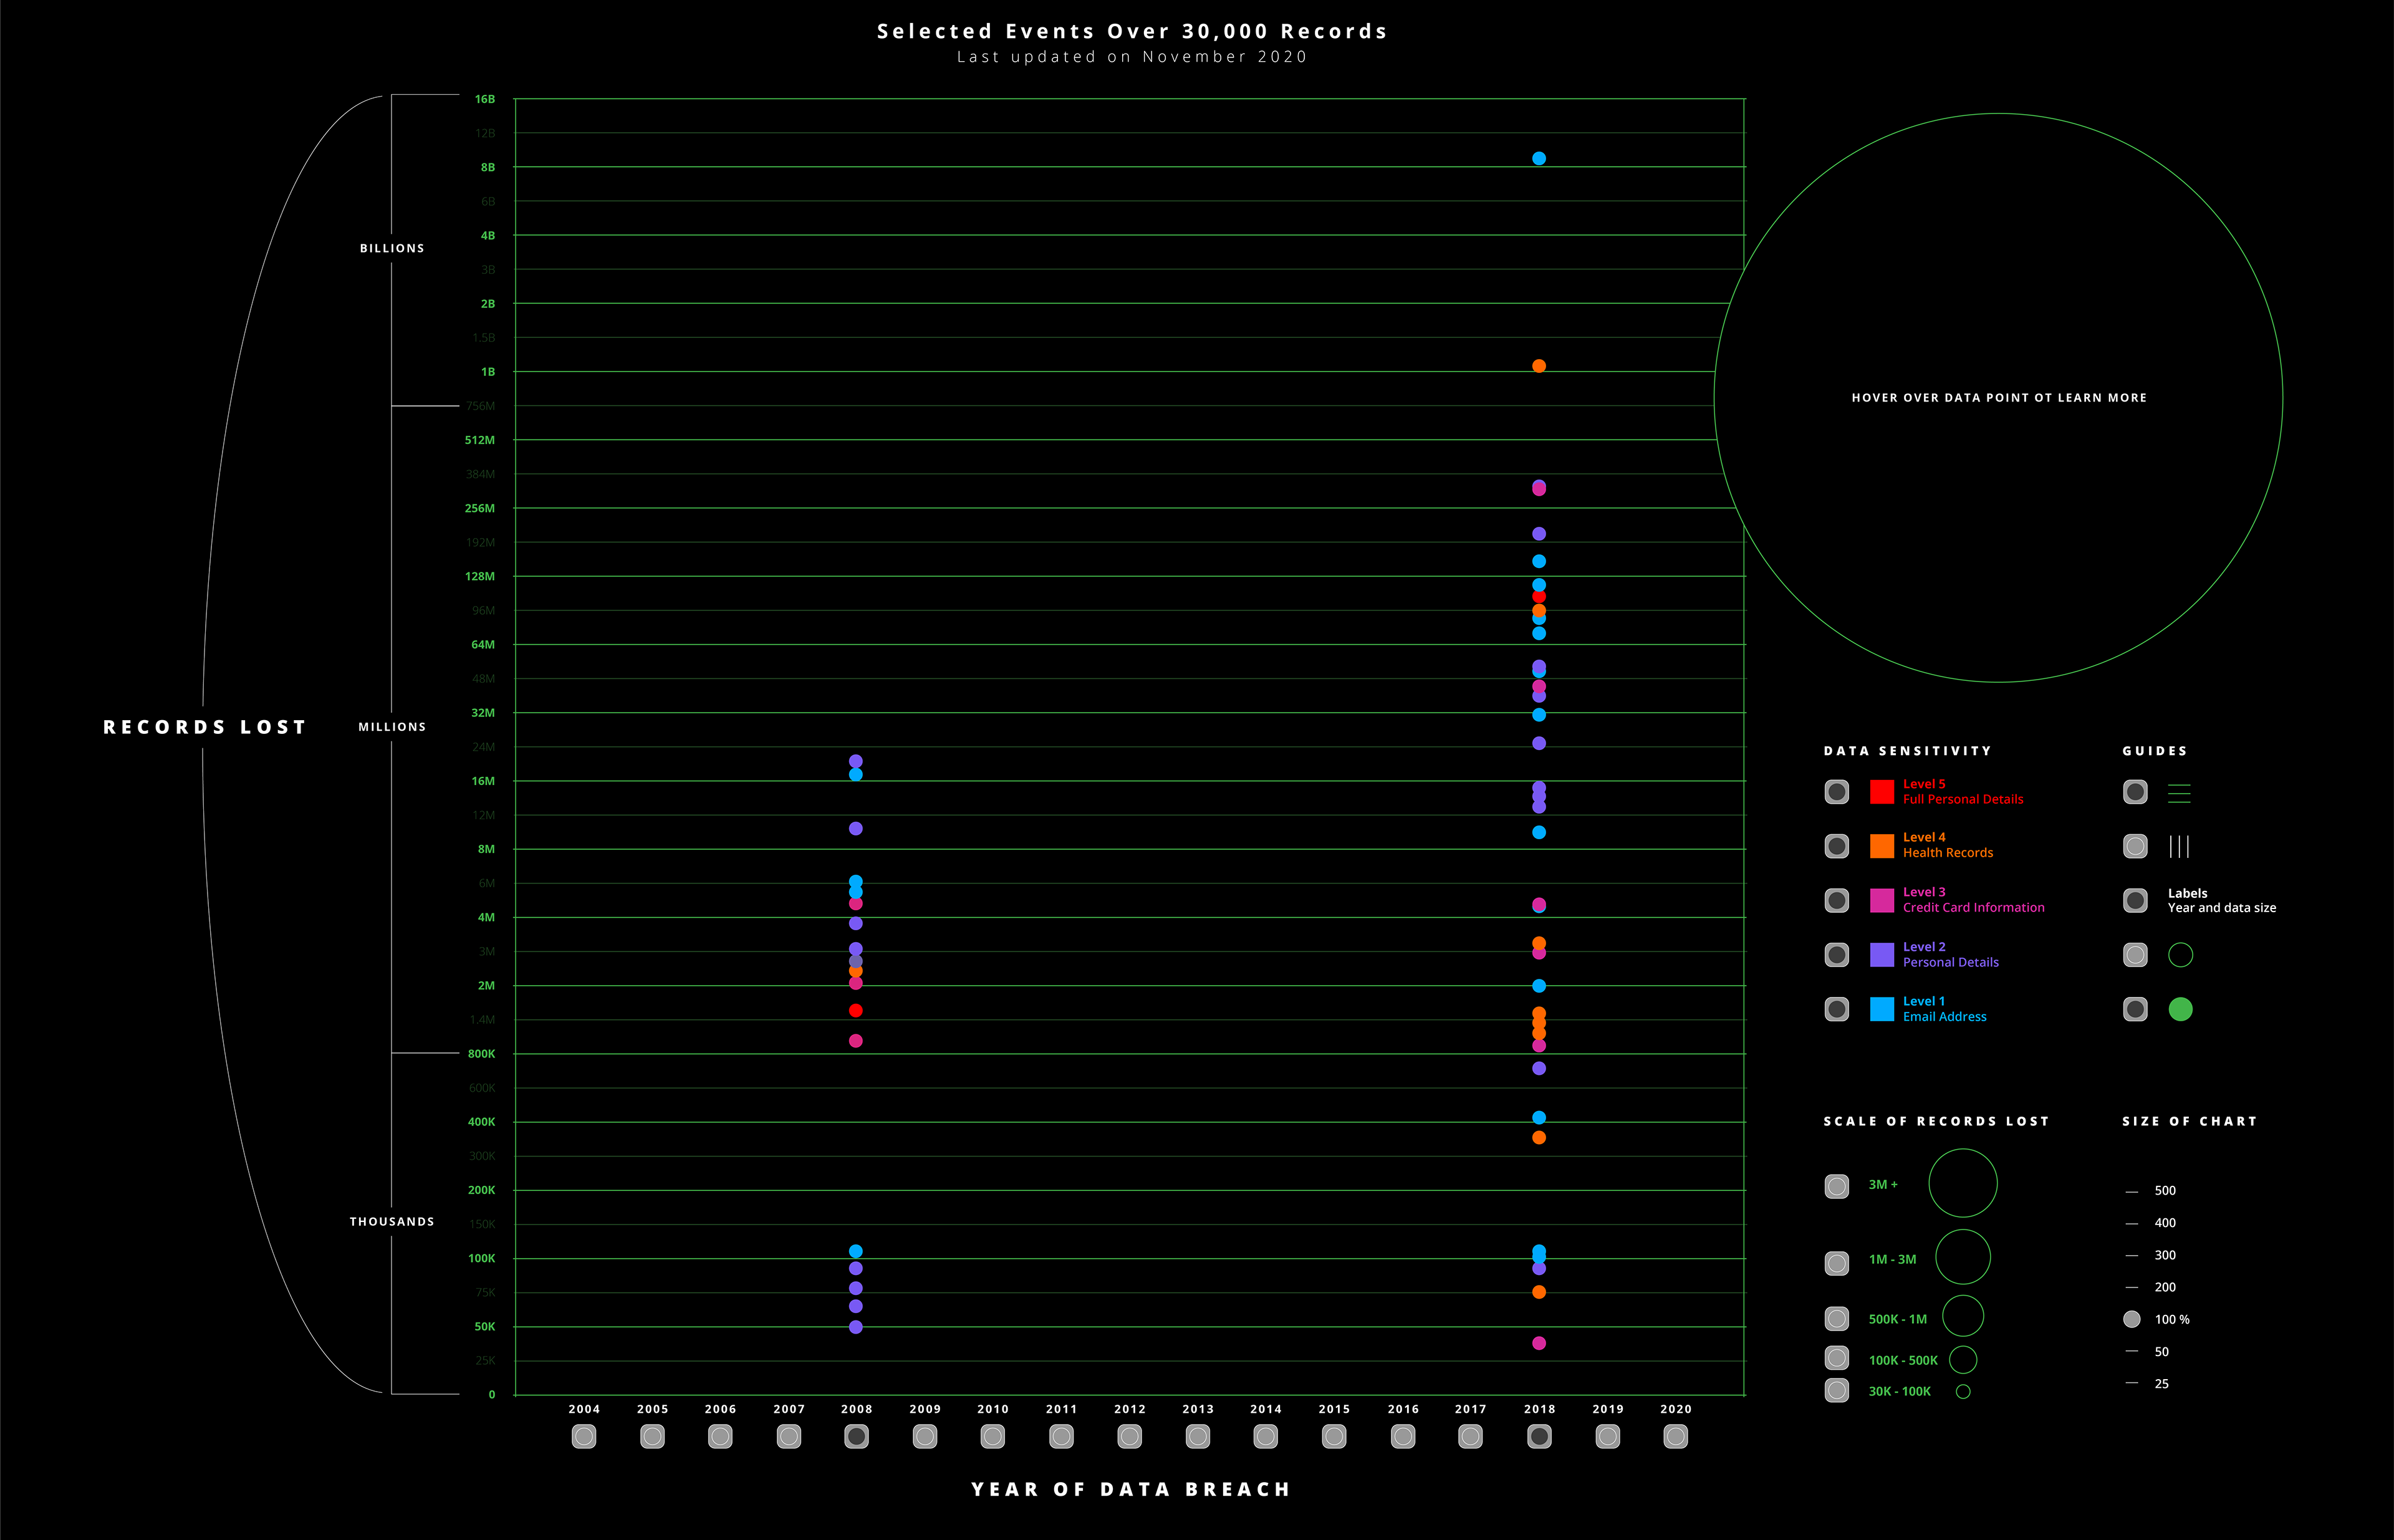Toggle Labels Year and data size

coord(2135,900)
